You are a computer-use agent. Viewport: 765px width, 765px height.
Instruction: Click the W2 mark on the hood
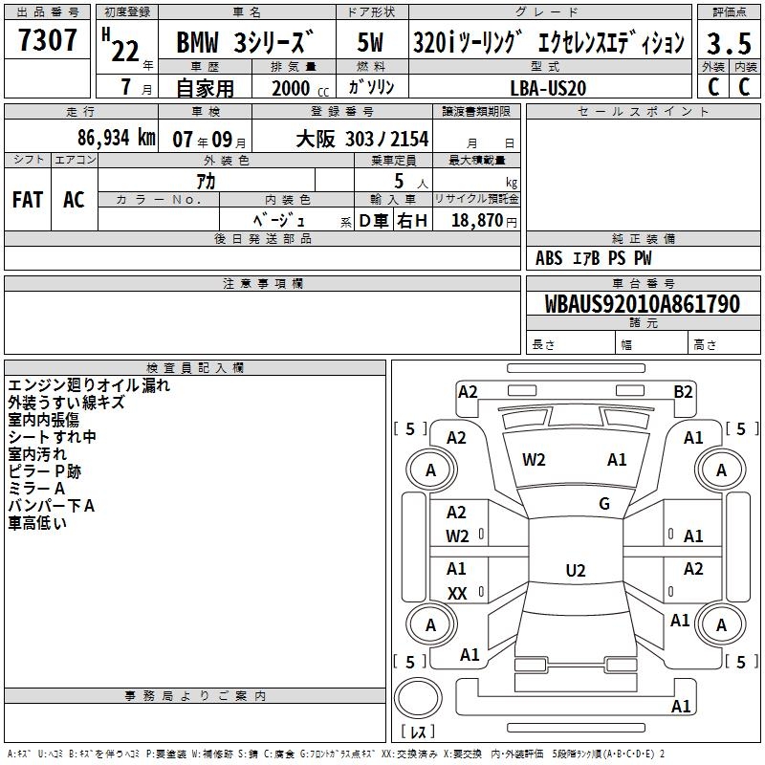coord(534,460)
